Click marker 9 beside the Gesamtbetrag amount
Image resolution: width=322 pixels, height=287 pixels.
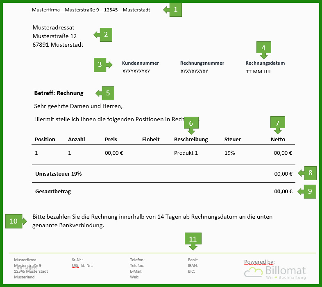tap(307, 191)
